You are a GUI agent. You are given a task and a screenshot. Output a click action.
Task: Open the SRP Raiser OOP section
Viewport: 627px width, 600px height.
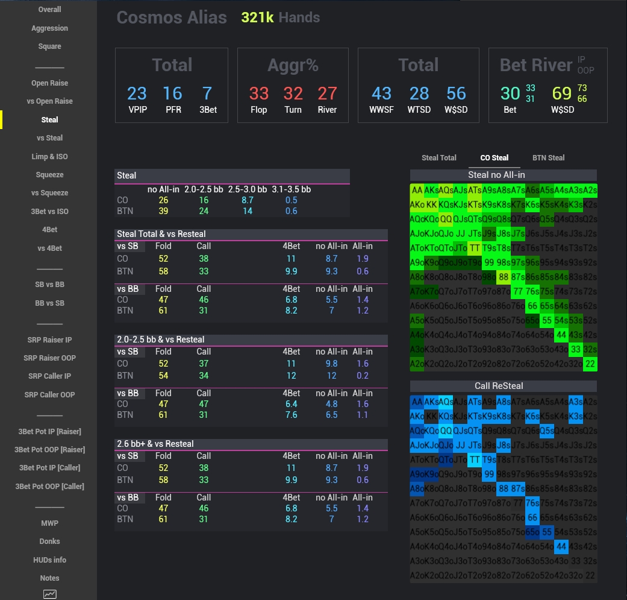coord(49,358)
